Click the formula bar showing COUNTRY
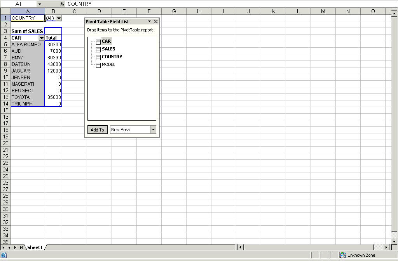This screenshot has height=261, width=398. coord(231,4)
